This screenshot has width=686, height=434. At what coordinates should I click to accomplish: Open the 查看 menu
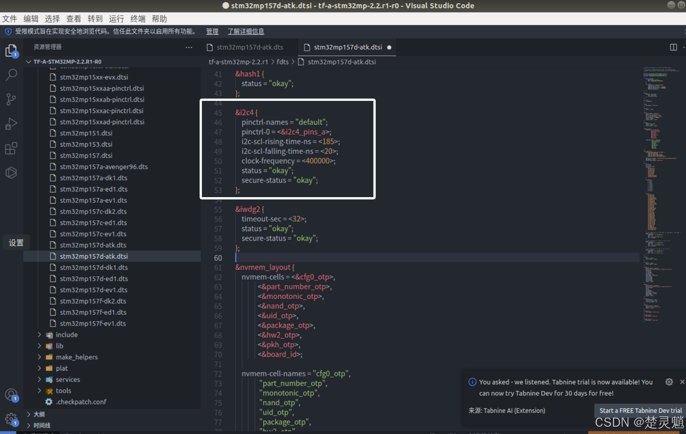click(x=74, y=19)
